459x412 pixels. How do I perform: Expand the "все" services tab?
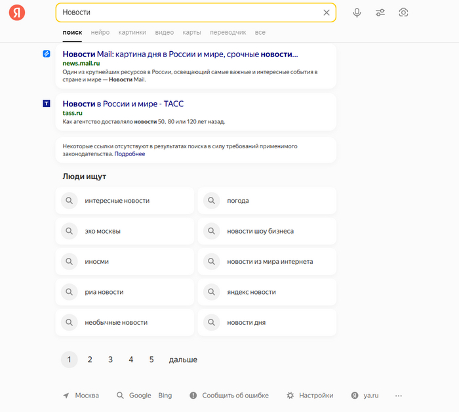(x=260, y=32)
